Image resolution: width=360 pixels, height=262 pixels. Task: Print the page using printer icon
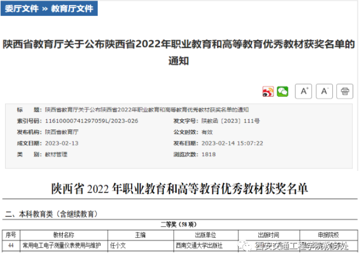pos(345,91)
